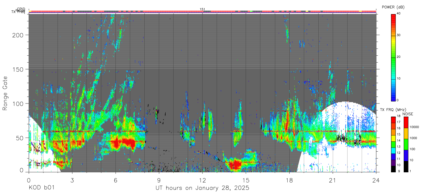The width and height of the screenshot is (423, 195).
Task: Click the 9 hour tick on UT axis
Action: pyautogui.click(x=159, y=180)
